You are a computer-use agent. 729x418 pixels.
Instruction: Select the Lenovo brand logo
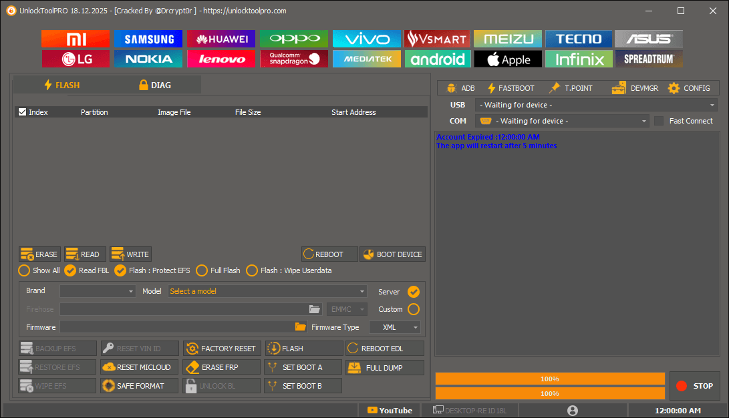[x=221, y=59]
